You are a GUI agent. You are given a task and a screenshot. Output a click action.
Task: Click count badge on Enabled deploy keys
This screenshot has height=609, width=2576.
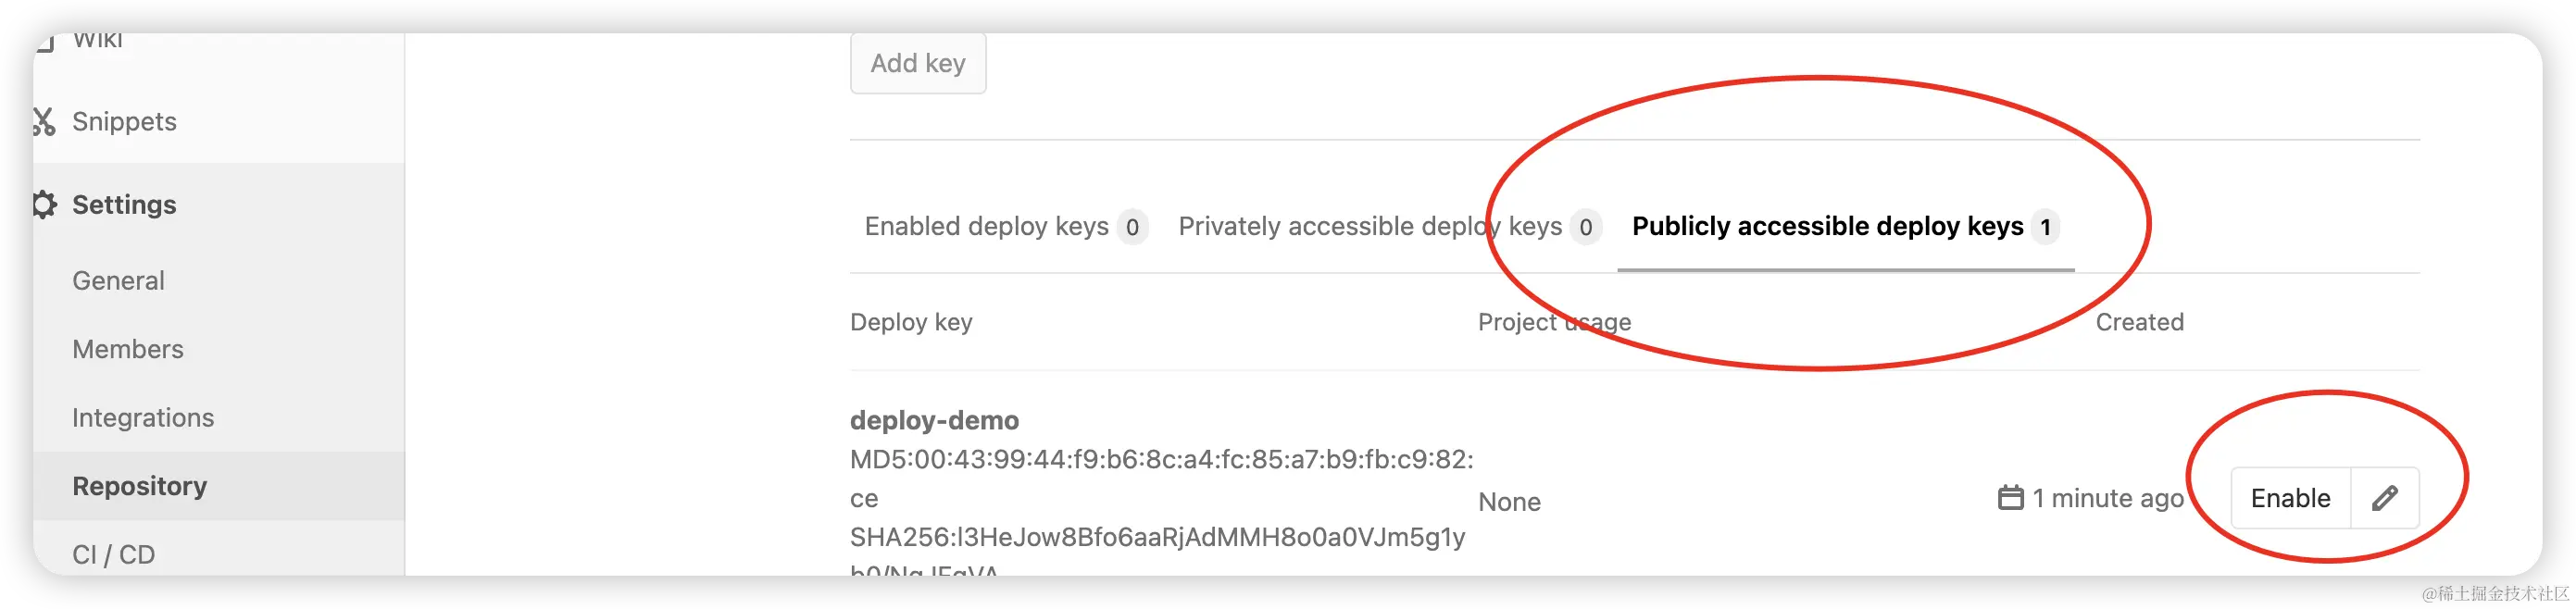(1132, 228)
